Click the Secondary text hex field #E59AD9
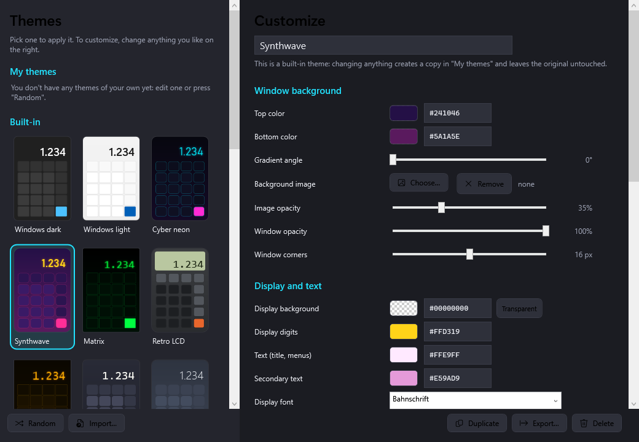639x442 pixels. click(458, 378)
